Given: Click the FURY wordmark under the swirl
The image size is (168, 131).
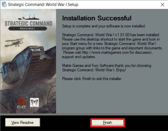Looking at the screenshot, I should [x=22, y=107].
